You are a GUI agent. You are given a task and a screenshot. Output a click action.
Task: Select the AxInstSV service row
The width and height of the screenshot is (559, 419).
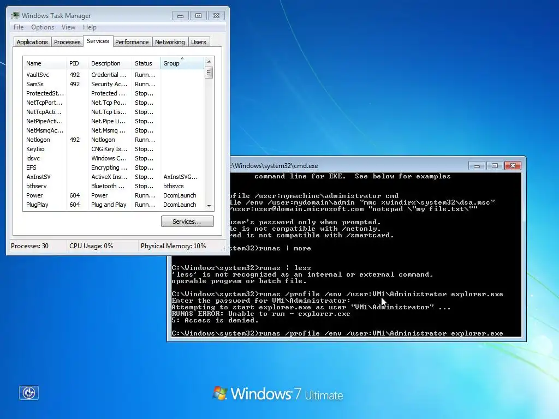coord(114,177)
